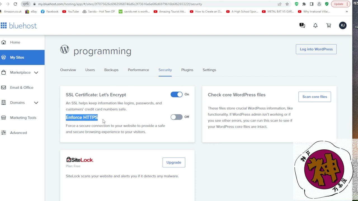The width and height of the screenshot is (358, 201).
Task: Open Home in the sidebar
Action: coord(15,42)
